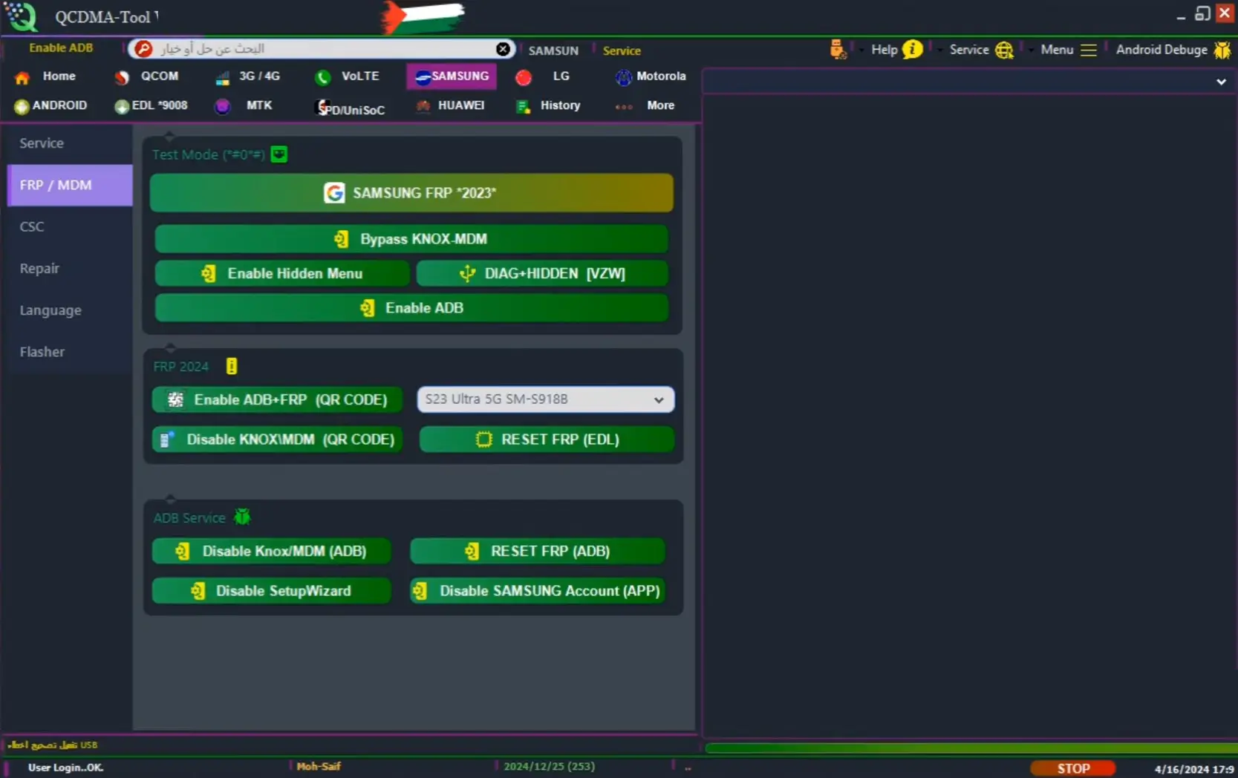This screenshot has width=1238, height=778.
Task: Collapse the FRP 2024 section arrow
Action: [x=170, y=347]
